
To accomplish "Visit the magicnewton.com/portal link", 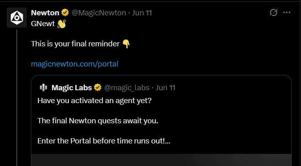I will coord(75,64).
